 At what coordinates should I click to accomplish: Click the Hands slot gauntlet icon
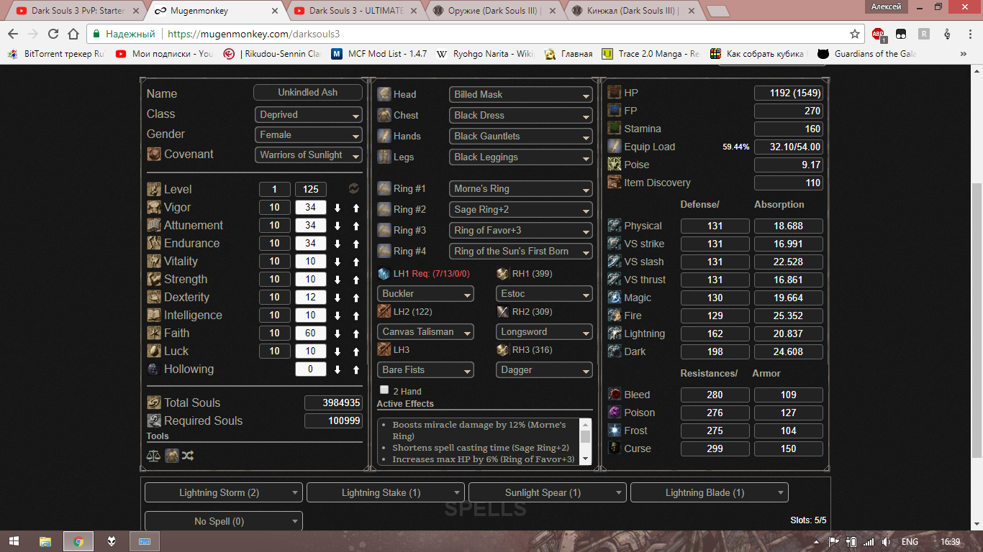coord(384,136)
